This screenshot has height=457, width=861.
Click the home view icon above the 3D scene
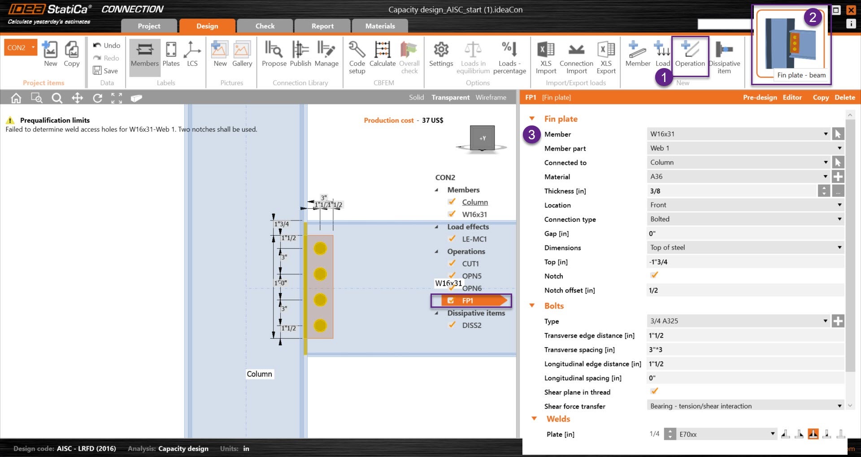coord(16,97)
